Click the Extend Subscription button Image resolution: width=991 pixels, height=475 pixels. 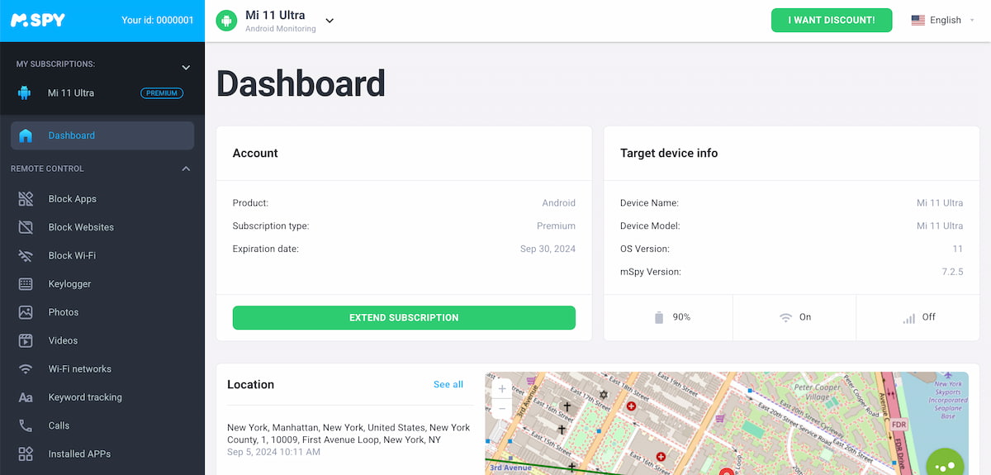point(404,318)
